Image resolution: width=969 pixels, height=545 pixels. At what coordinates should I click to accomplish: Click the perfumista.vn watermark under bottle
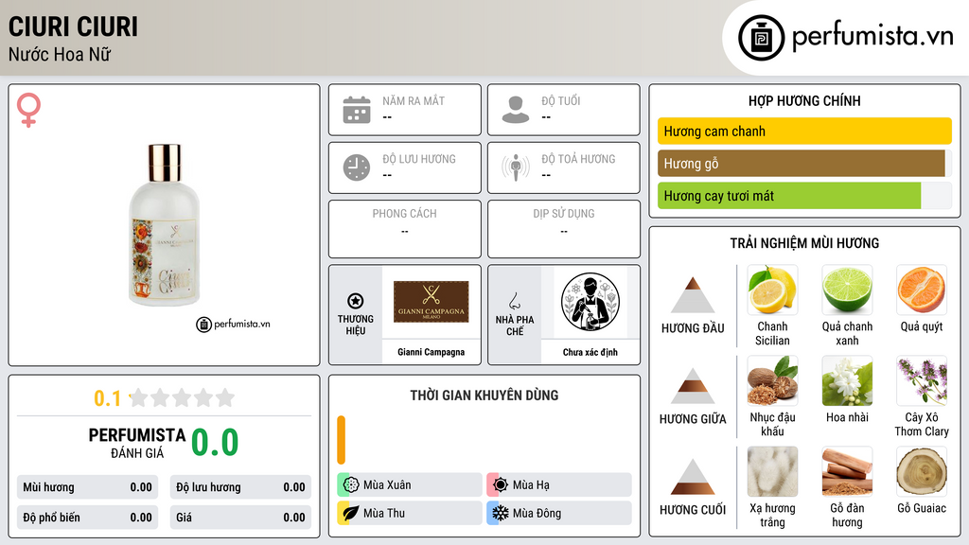click(x=233, y=324)
